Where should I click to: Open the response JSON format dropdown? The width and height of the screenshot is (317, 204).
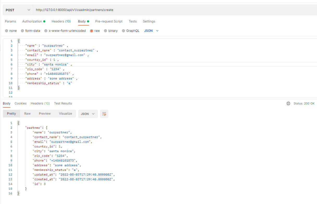pyautogui.click(x=88, y=114)
